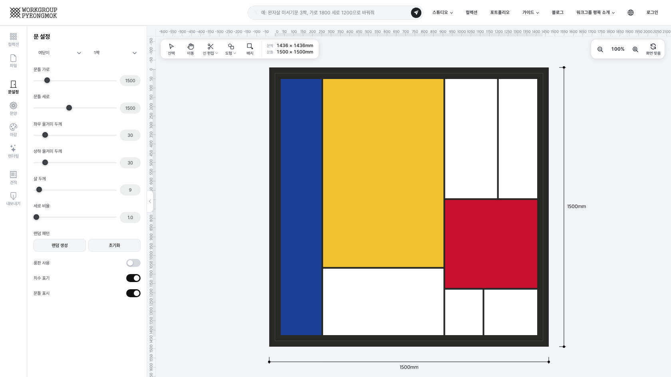Click the 문틀 가로 slider handle
Image resolution: width=671 pixels, height=377 pixels.
[x=47, y=80]
